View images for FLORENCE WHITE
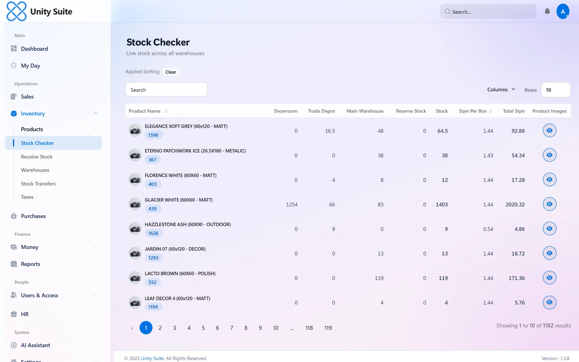This screenshot has height=362, width=579. pos(549,180)
